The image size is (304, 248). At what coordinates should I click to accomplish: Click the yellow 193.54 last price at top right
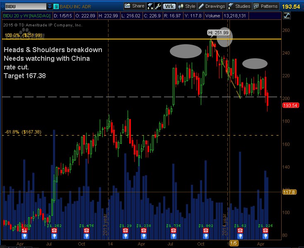tap(291, 7)
